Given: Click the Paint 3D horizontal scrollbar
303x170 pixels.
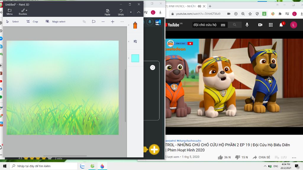Looking at the screenshot, I should [x=65, y=156].
